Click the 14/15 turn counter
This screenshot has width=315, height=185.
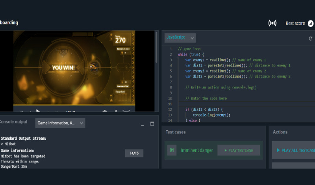tap(134, 153)
